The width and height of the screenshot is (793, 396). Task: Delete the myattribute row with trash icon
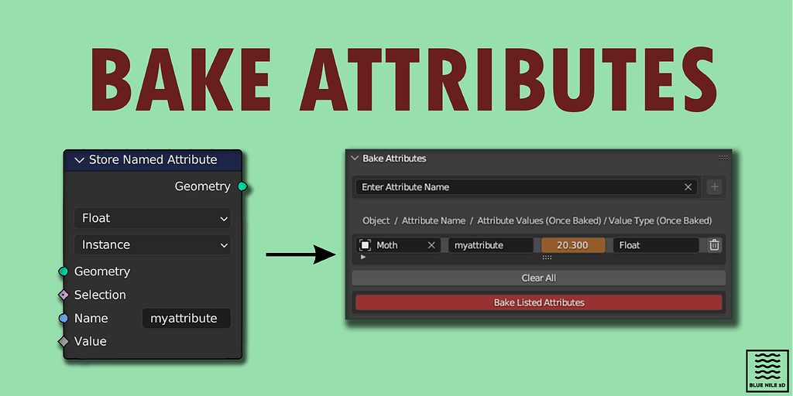(714, 245)
